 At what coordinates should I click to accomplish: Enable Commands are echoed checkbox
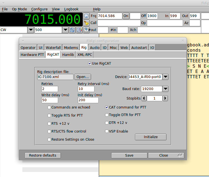tap(49, 107)
